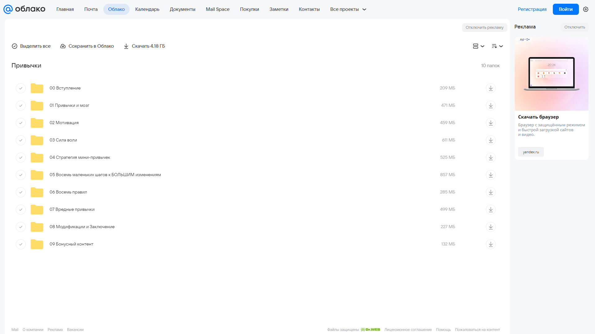Click the browser ad laptop image
Viewport: 595px width, 334px height.
point(551,74)
